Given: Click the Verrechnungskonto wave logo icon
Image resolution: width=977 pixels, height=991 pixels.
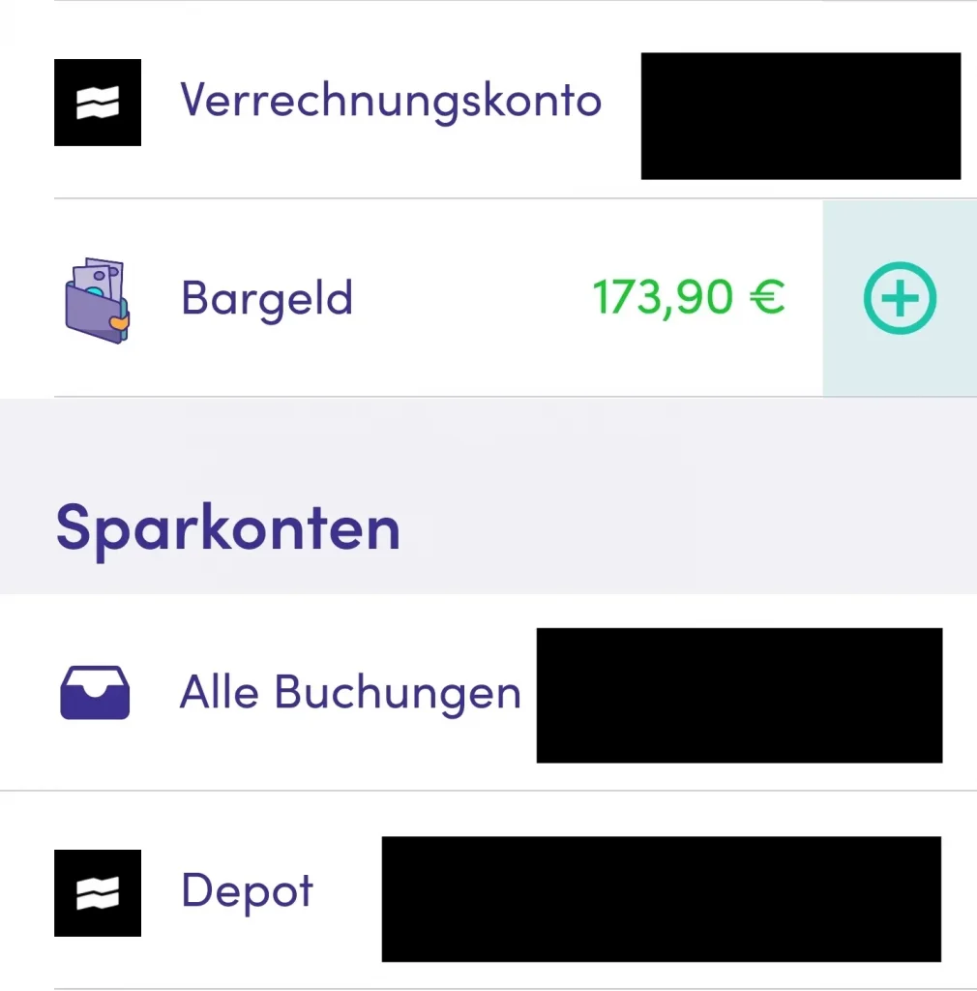Looking at the screenshot, I should 98,103.
